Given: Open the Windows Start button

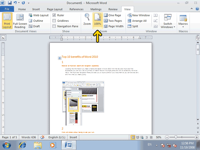Looking at the screenshot, I should [7, 145].
